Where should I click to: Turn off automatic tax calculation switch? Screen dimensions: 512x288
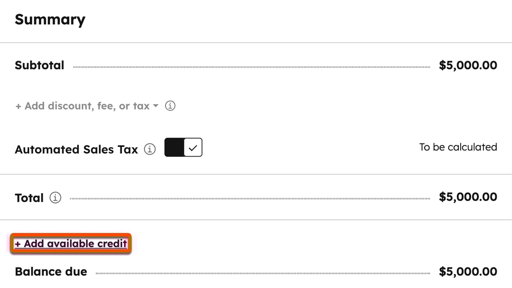tap(183, 147)
